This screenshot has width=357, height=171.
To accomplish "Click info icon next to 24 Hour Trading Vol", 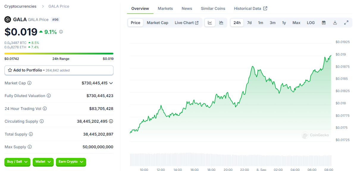I will pyautogui.click(x=45, y=109).
